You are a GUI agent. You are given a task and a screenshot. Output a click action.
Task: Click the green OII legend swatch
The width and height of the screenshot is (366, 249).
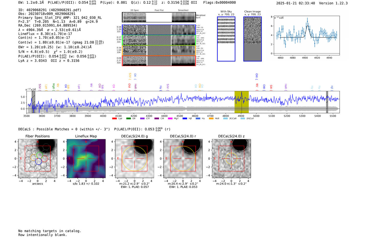[128, 119]
